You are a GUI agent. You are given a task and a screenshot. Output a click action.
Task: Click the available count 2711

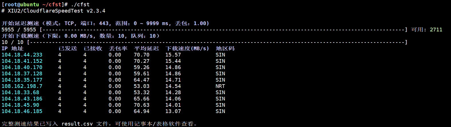pyautogui.click(x=436, y=30)
